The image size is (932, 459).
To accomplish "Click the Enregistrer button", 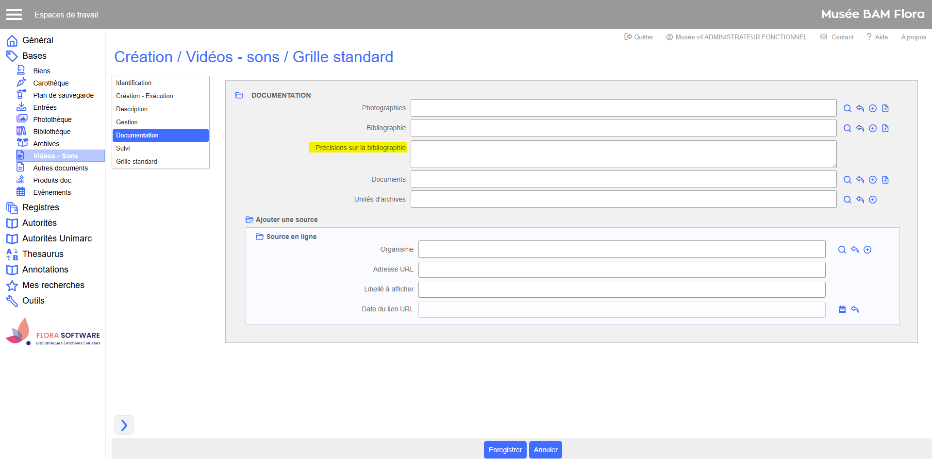I will [x=505, y=450].
